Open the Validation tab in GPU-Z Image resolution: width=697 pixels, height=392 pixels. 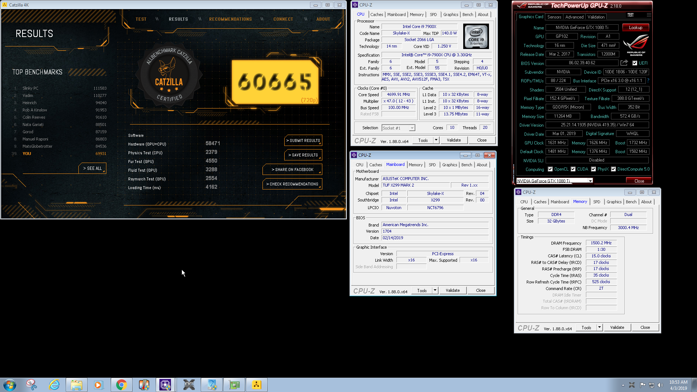596,17
